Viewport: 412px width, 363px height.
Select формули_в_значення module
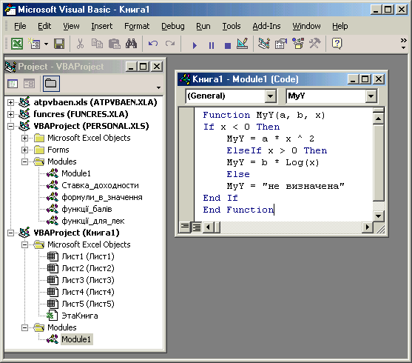click(102, 197)
